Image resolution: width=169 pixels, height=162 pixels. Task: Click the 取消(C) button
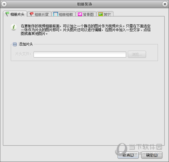tap(128, 155)
